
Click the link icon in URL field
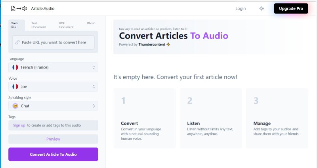pyautogui.click(x=17, y=42)
